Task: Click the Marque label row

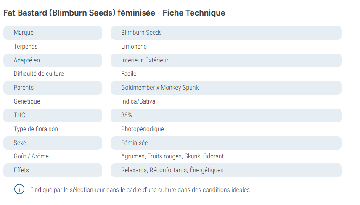Action: (x=53, y=33)
